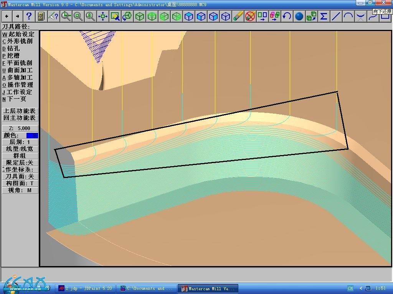Image resolution: width=393 pixels, height=294 pixels.
Task: Set Cplane to Front with second blue cube
Action: click(201, 16)
